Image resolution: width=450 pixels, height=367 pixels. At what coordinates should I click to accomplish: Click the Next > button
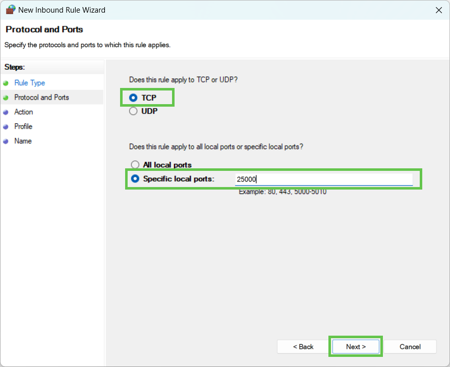[x=356, y=347]
